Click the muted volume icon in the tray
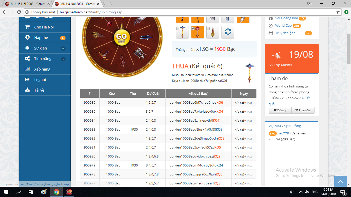 point(307,192)
